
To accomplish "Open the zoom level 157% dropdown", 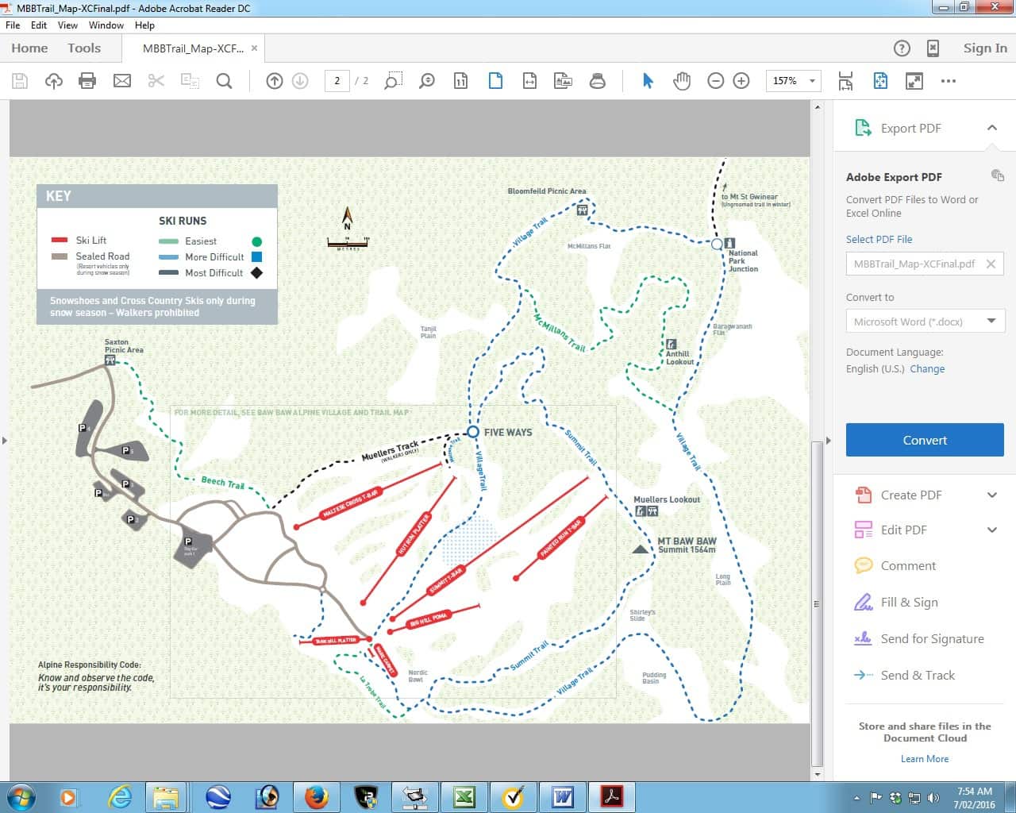I will tap(812, 81).
